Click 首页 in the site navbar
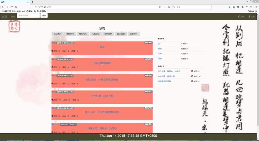The width and height of the screenshot is (259, 141). (x=5, y=16)
